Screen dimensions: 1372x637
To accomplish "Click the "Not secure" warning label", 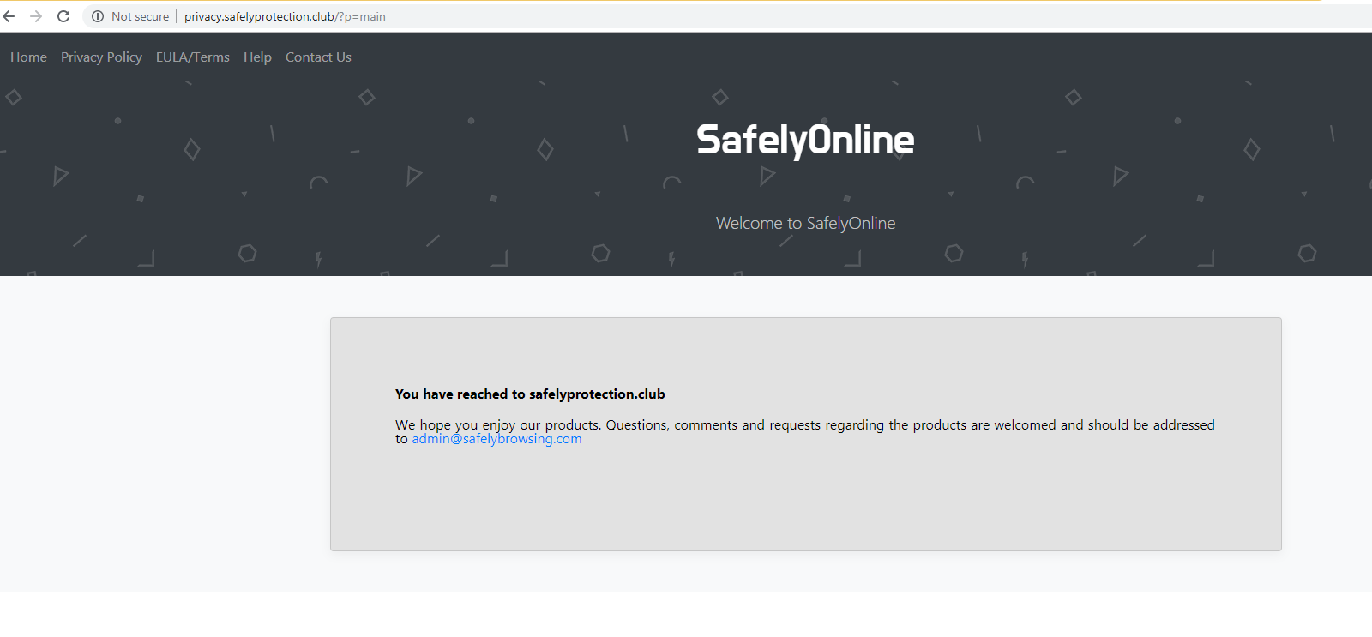I will pos(140,16).
